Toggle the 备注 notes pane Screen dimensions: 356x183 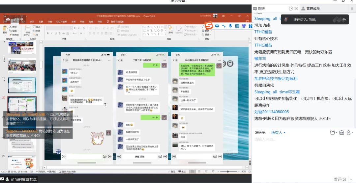(x=172, y=172)
